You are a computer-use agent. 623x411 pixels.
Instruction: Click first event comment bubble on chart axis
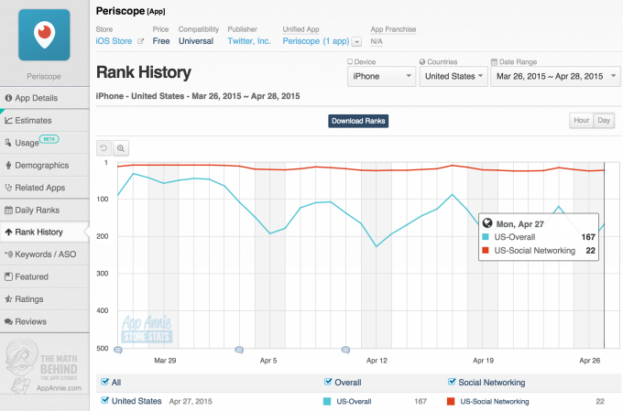(118, 350)
